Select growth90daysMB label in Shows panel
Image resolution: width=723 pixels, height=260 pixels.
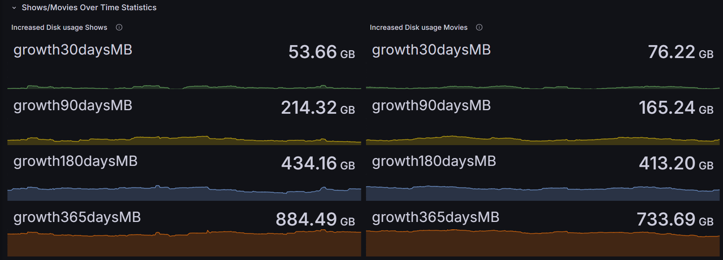coord(73,106)
